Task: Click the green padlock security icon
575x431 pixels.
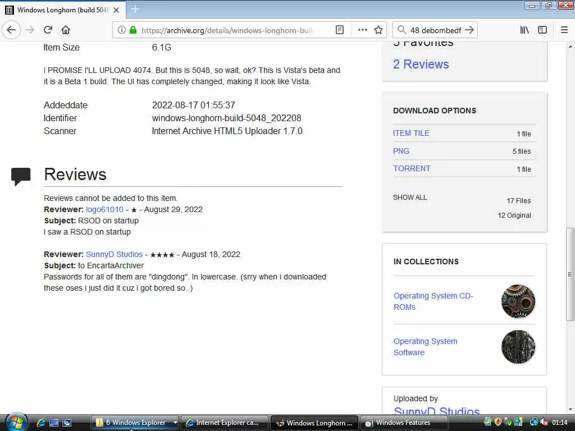Action: point(133,30)
